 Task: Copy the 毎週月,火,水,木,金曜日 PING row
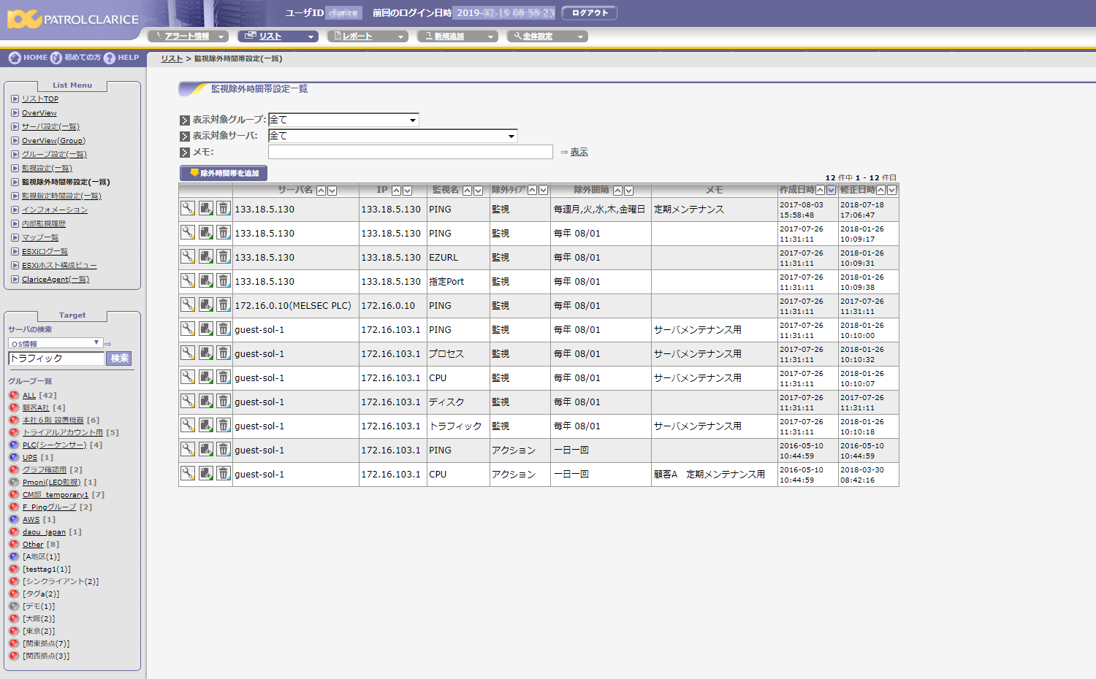click(206, 208)
